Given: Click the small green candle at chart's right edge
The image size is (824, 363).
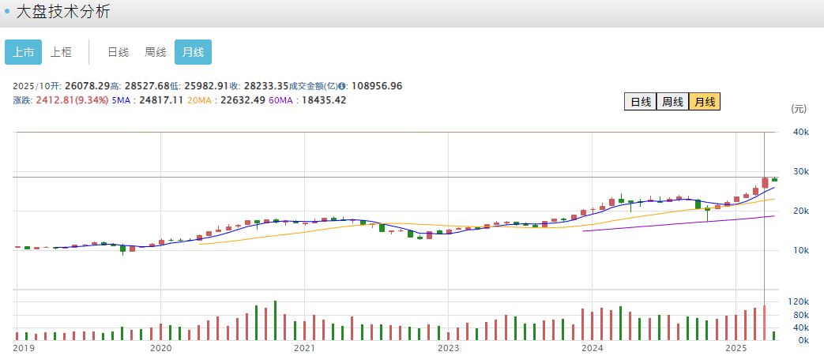Looking at the screenshot, I should 774,179.
